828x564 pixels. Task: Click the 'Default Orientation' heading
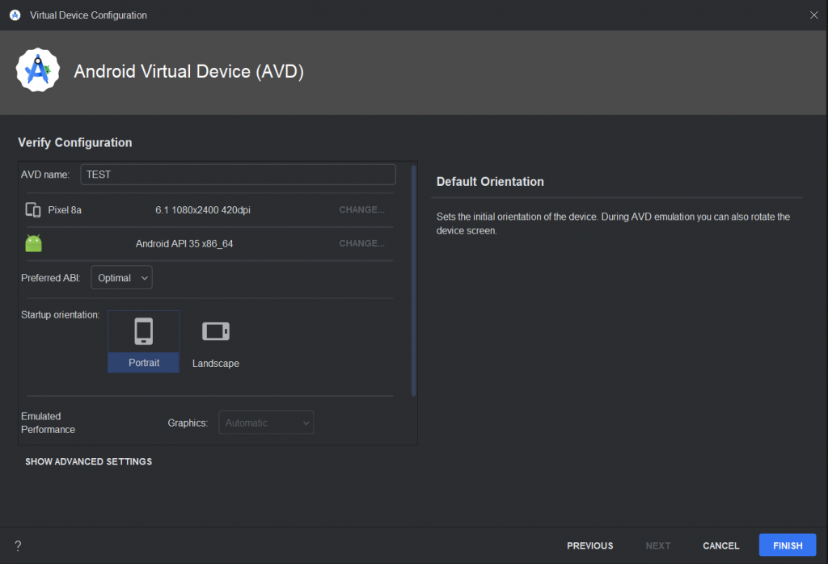[x=489, y=182]
